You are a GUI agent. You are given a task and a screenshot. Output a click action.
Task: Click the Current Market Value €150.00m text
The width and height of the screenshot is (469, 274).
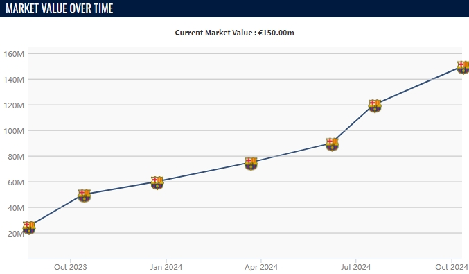[x=234, y=33]
